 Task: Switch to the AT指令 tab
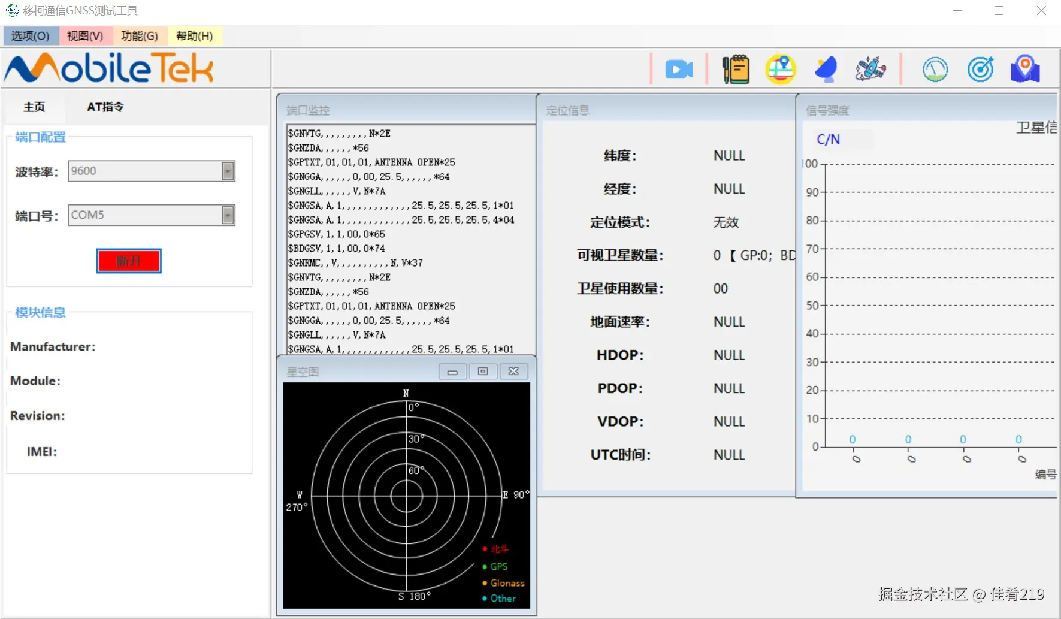click(x=105, y=107)
